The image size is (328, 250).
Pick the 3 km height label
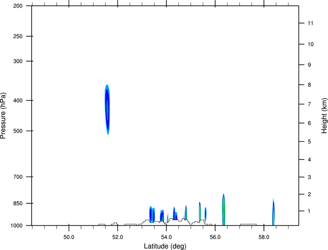(x=309, y=177)
